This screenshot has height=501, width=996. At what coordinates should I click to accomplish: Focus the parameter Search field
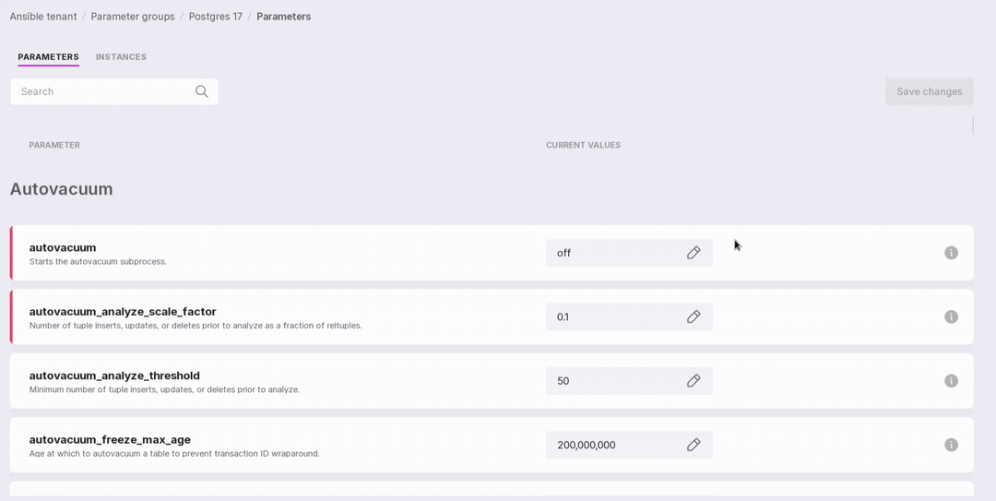click(103, 91)
